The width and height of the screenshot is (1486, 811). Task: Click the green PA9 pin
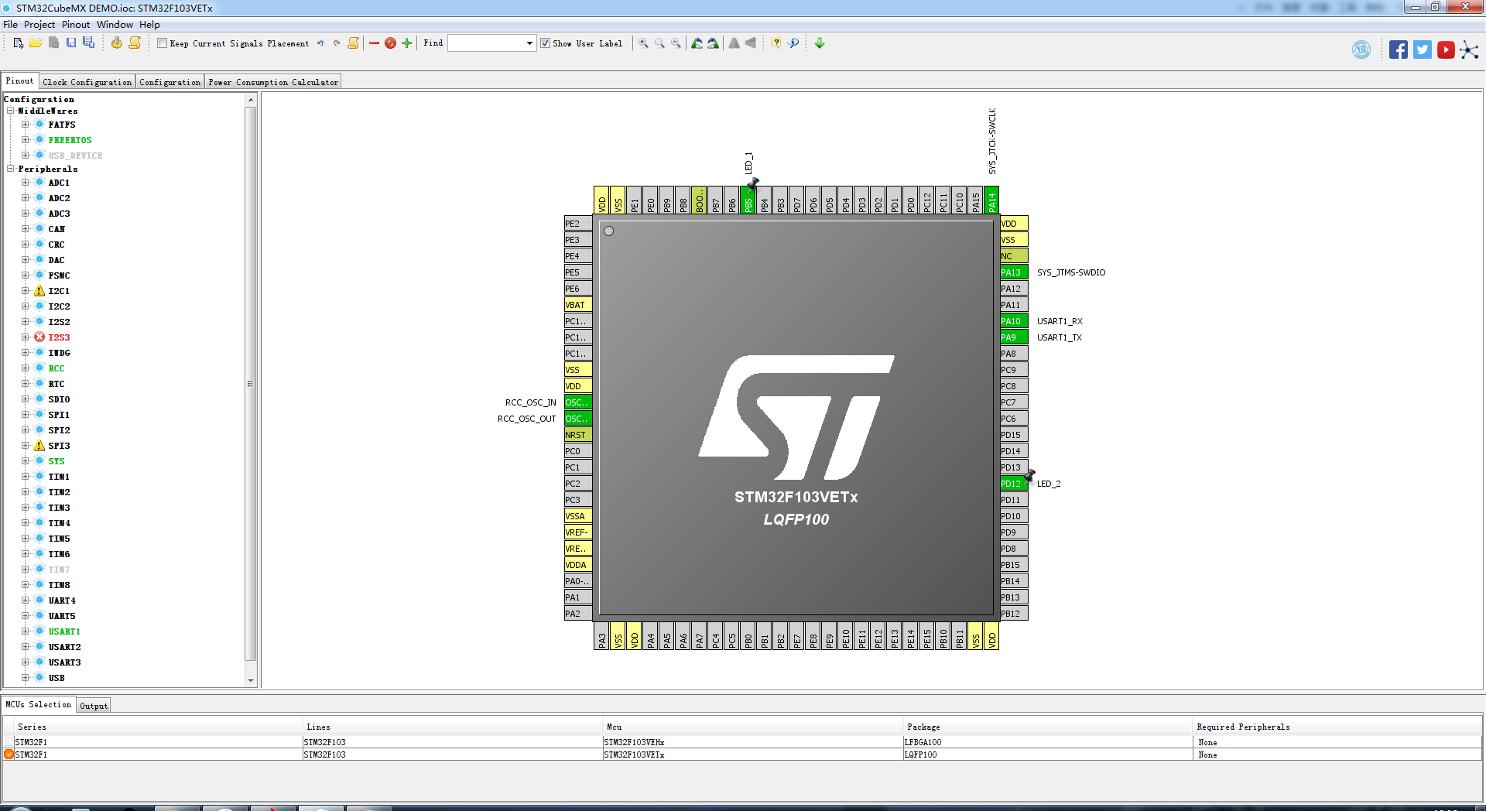1014,337
